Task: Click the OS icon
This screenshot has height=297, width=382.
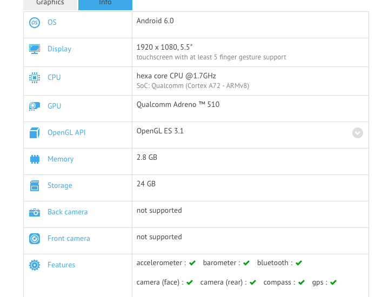Action: (x=35, y=22)
